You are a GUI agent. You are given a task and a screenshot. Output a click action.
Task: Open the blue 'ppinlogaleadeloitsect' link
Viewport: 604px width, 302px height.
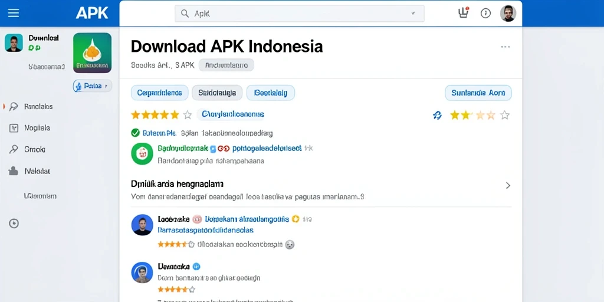click(267, 148)
